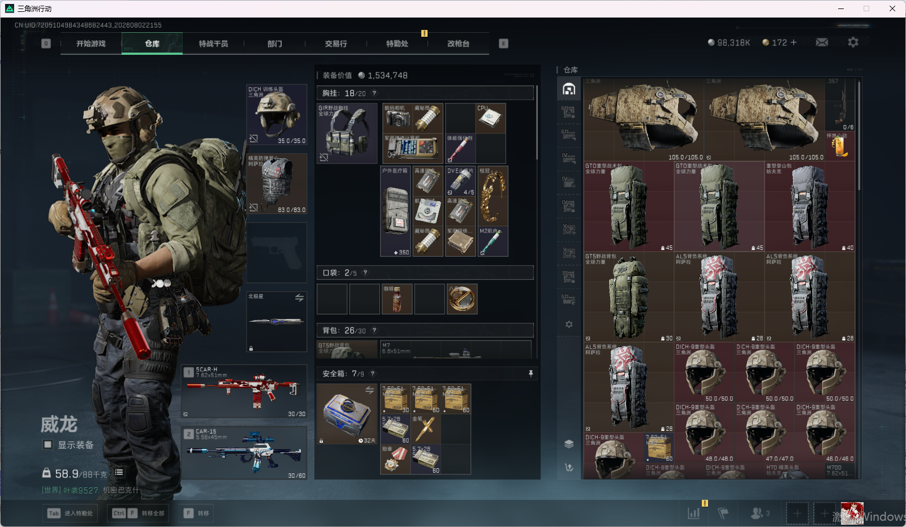Select the 重型登山包 backpack in storage

[810, 206]
